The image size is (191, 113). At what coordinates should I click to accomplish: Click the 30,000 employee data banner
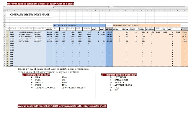click(x=62, y=106)
